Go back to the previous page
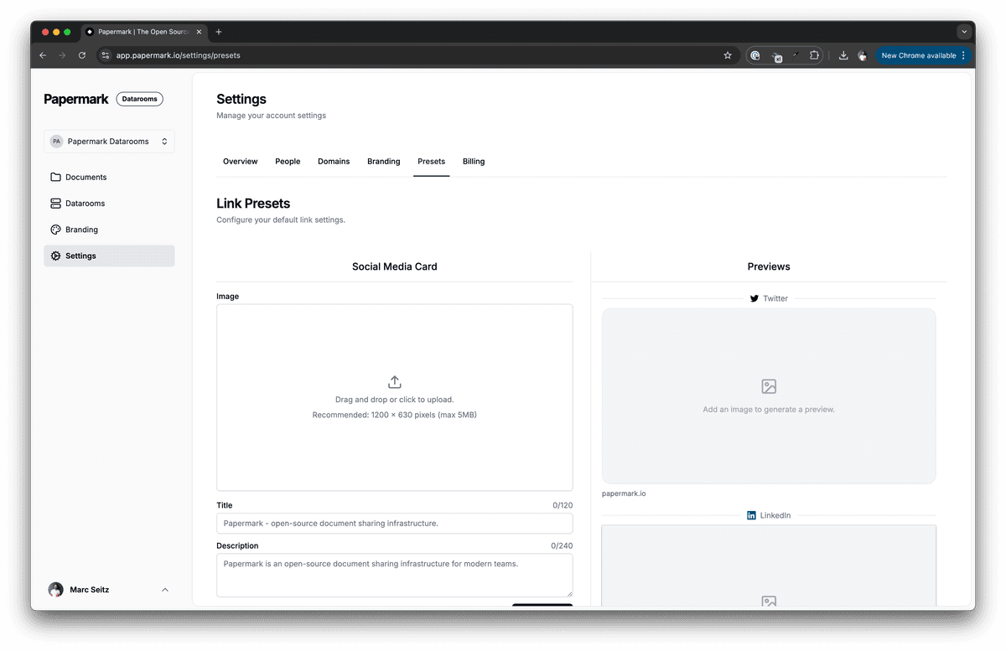Image resolution: width=1006 pixels, height=651 pixels. coord(43,55)
